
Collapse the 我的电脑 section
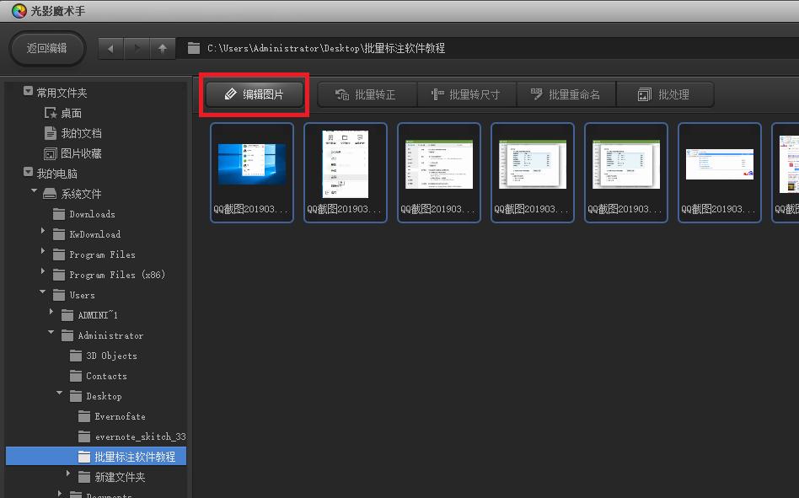point(28,172)
